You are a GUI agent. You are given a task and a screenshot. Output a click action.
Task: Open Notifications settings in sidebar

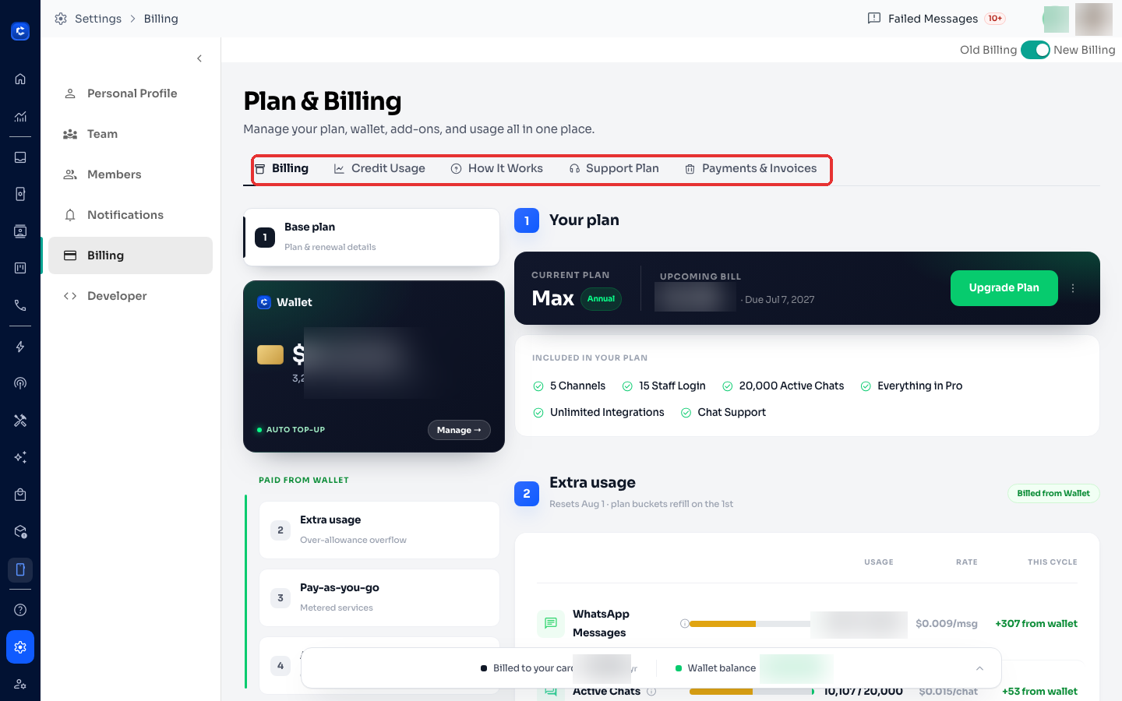130,215
